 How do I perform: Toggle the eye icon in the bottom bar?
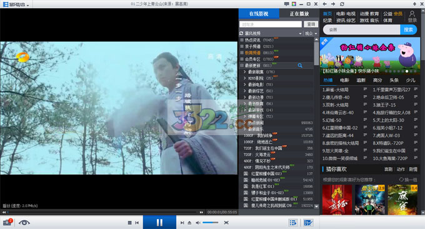24,223
